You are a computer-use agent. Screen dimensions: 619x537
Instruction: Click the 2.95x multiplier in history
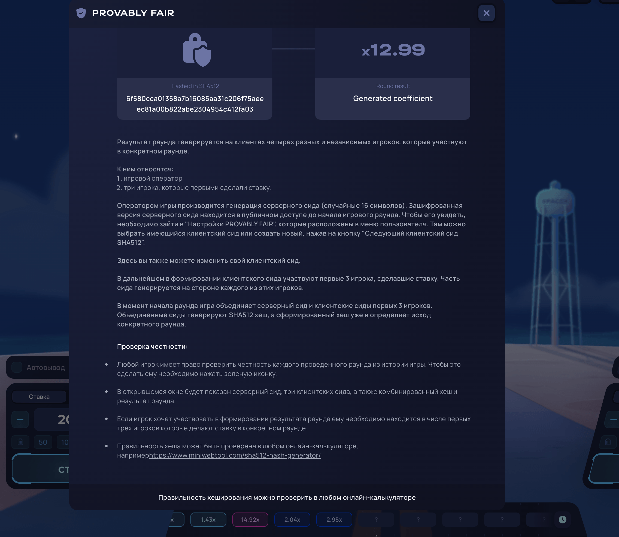point(334,519)
